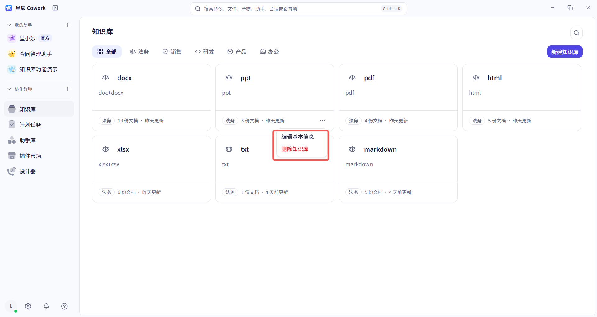Click the 知识库 page heading
Viewport: 597px width, 317px height.
pyautogui.click(x=102, y=32)
